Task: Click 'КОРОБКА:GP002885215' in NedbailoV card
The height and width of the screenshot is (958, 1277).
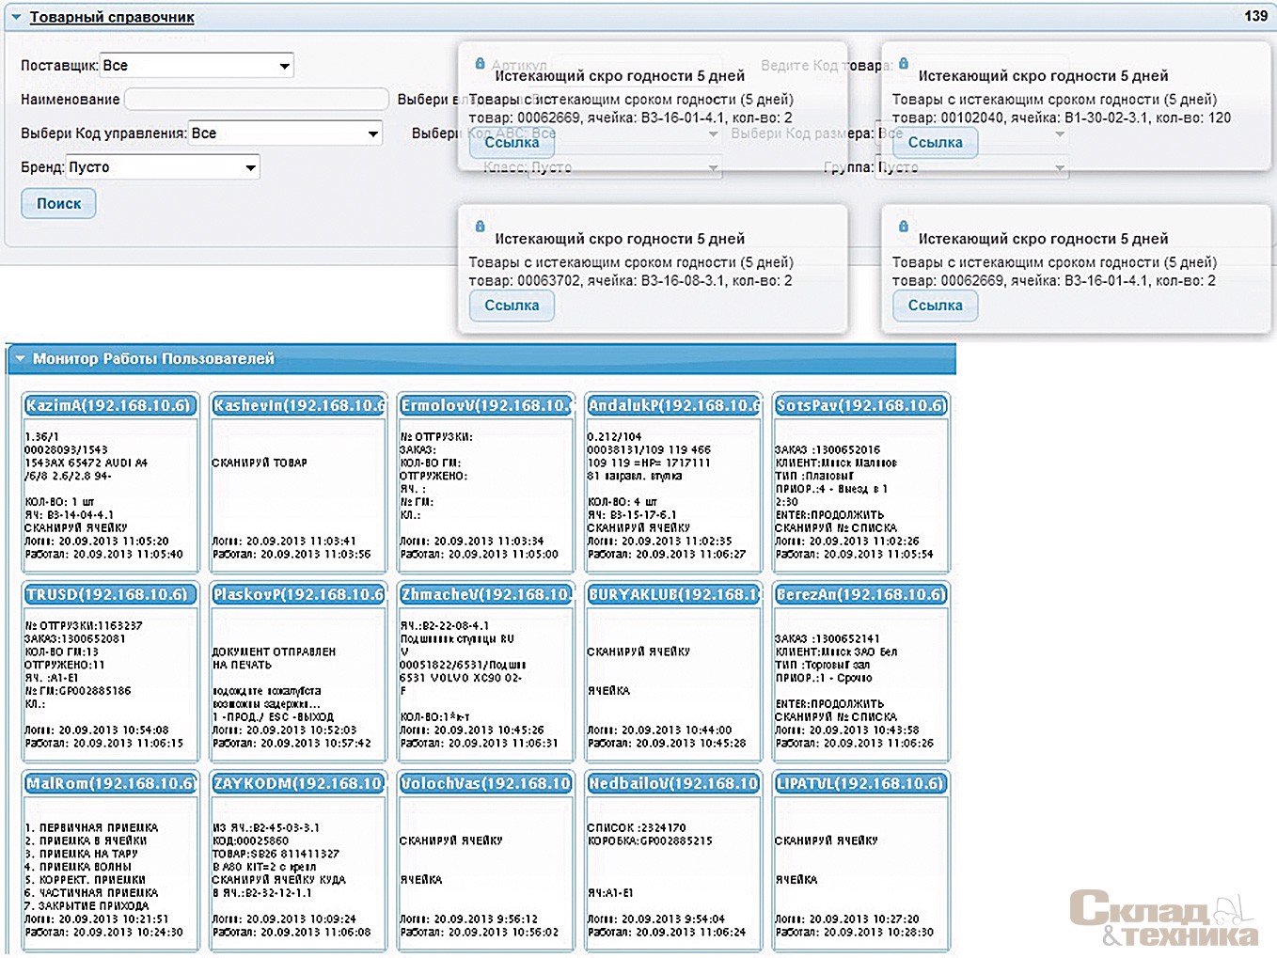Action: click(650, 841)
